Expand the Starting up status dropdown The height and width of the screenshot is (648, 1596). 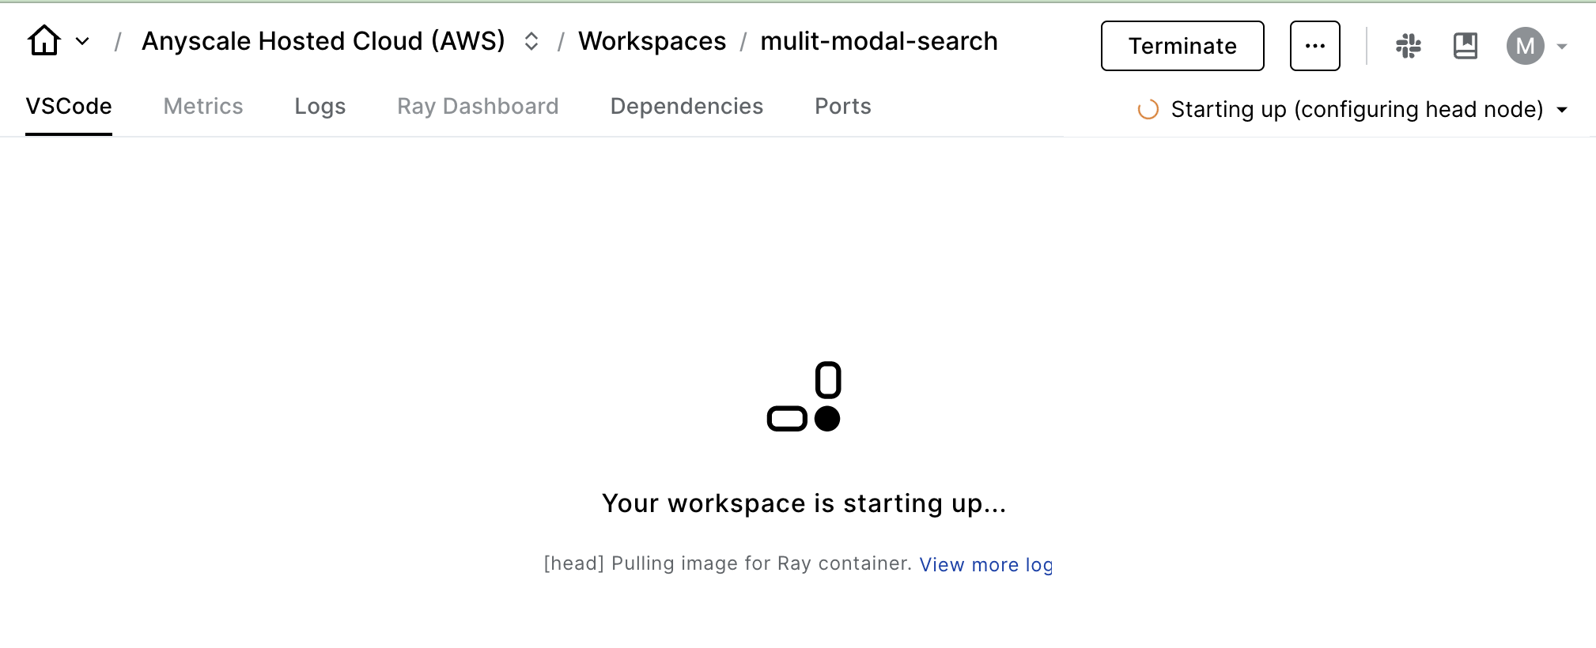click(x=1562, y=110)
